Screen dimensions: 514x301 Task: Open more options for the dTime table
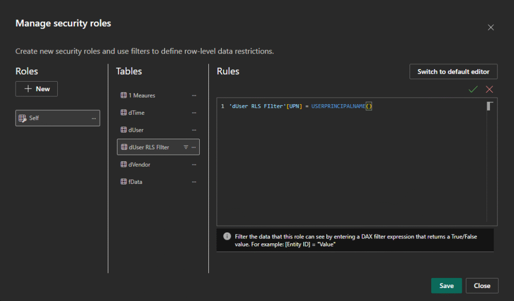click(194, 113)
